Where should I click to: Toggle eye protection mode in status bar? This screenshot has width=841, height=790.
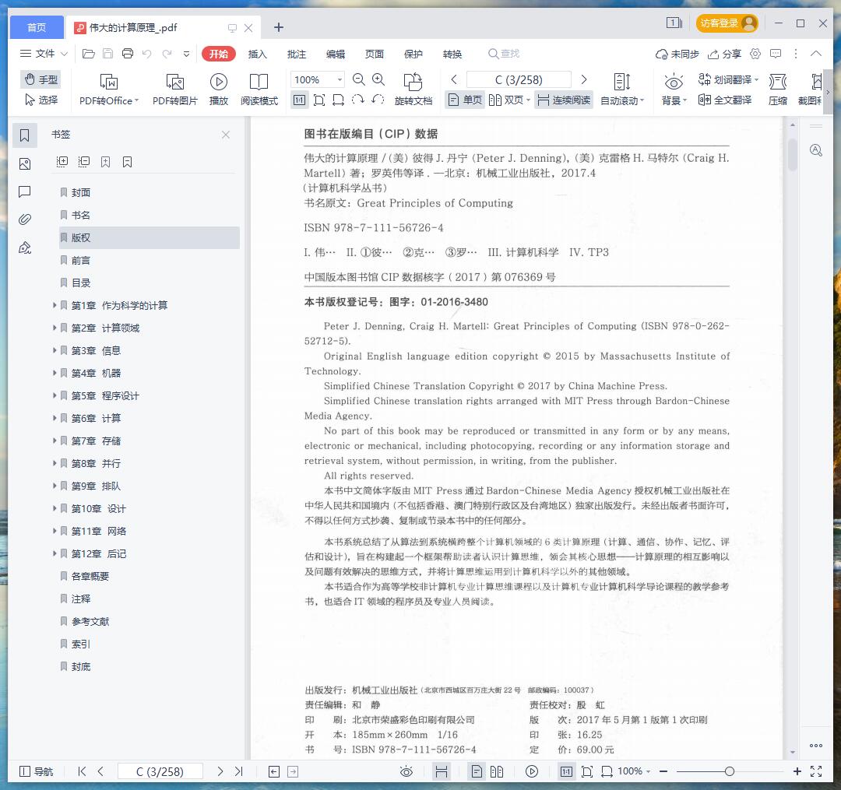[x=406, y=771]
